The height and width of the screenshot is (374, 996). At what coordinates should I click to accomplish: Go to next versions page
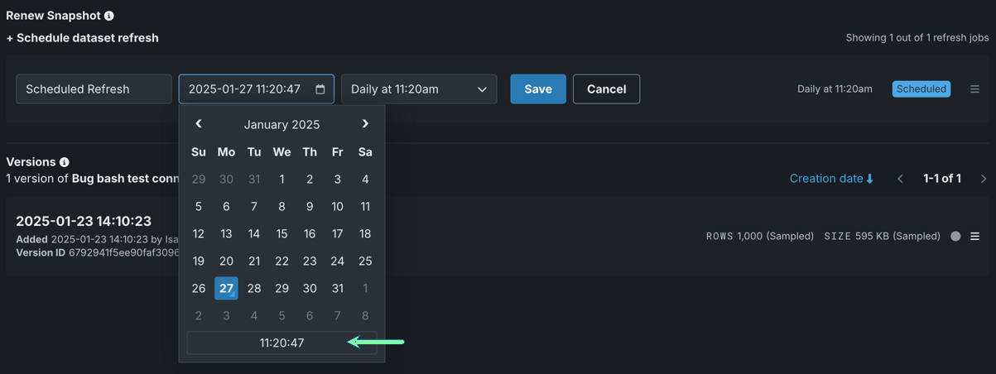(x=984, y=179)
